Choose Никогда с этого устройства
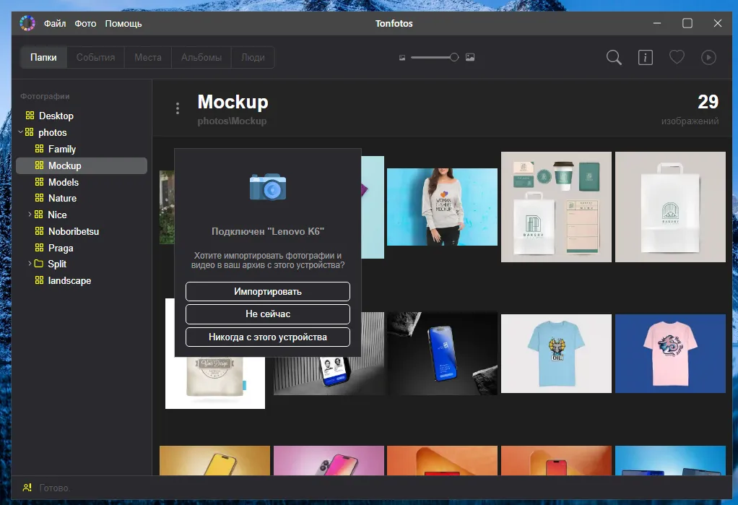Viewport: 738px width, 505px height. point(268,337)
